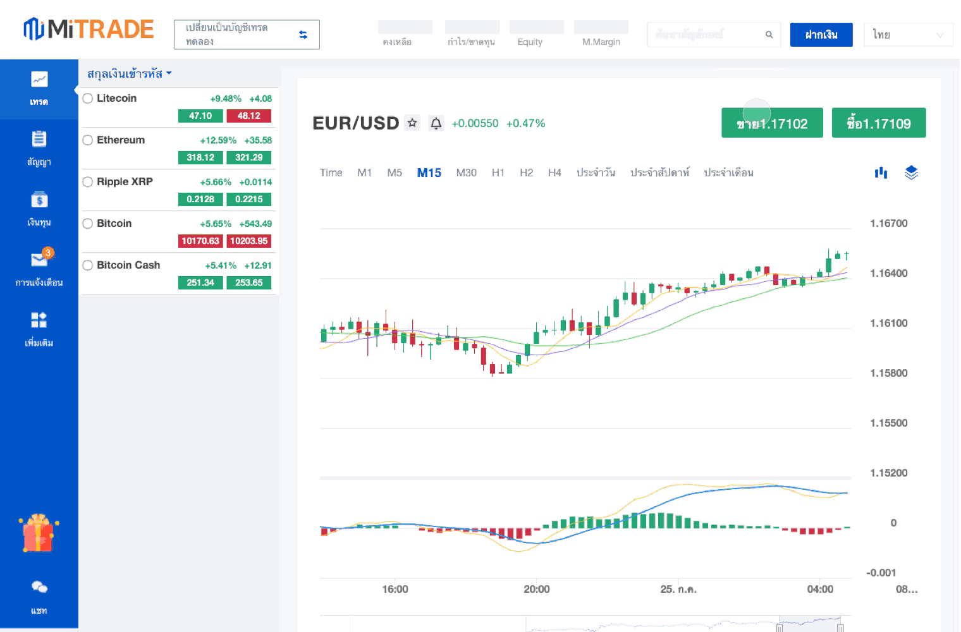Open the switch to demo account selector
961x632 pixels.
click(247, 35)
